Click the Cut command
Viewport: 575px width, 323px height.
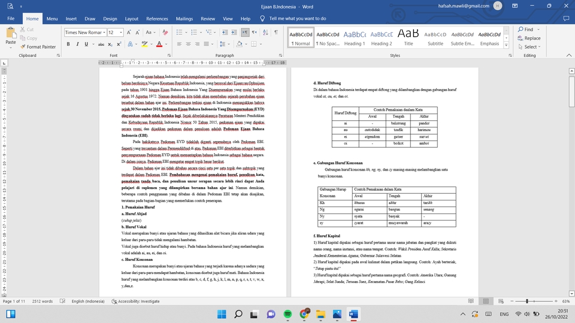(x=27, y=29)
